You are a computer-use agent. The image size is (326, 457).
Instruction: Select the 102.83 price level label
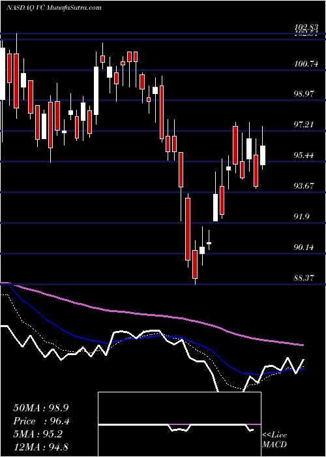306,27
